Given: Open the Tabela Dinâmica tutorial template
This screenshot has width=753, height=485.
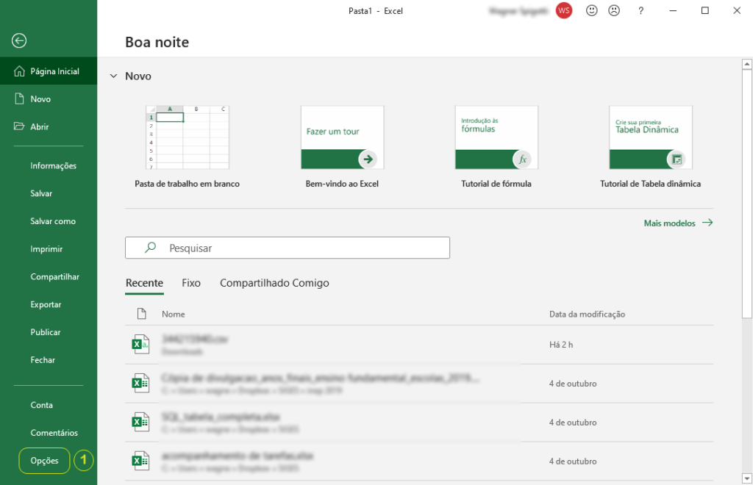Looking at the screenshot, I should (650, 147).
